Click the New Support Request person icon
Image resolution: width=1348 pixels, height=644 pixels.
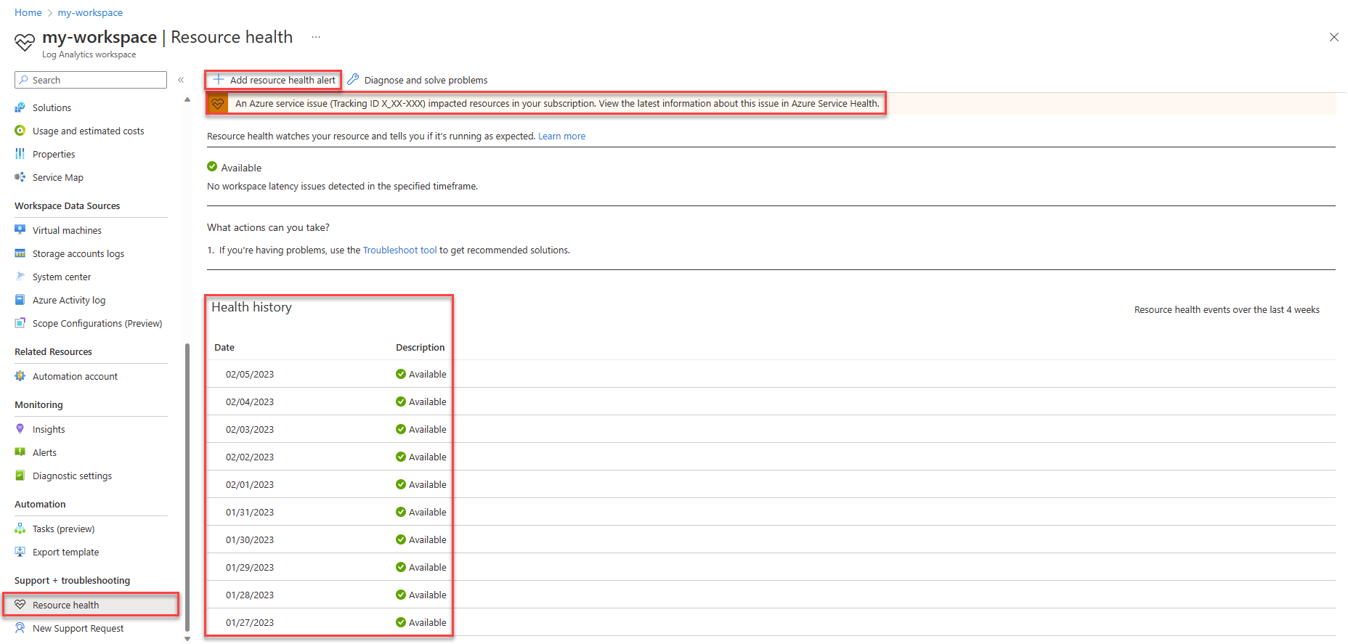coord(20,628)
